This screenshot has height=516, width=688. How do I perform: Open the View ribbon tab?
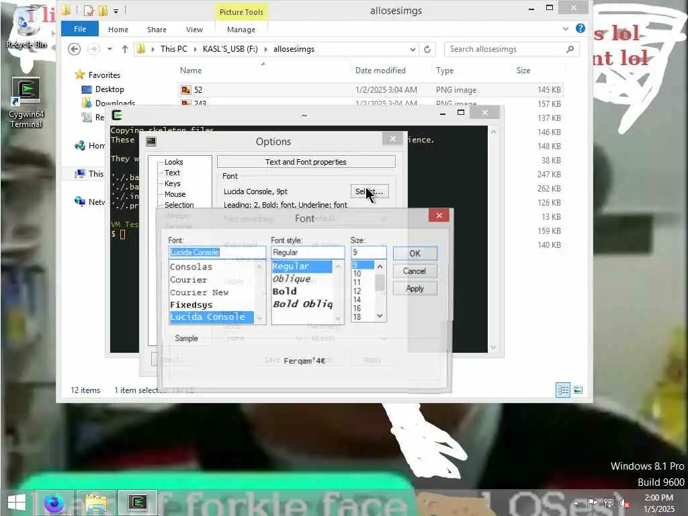(194, 30)
